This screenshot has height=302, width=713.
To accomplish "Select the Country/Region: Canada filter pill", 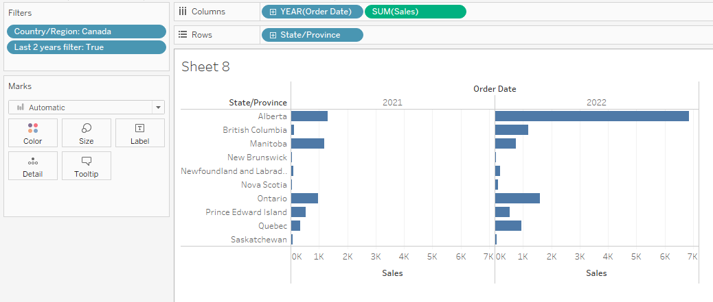I will [x=86, y=32].
